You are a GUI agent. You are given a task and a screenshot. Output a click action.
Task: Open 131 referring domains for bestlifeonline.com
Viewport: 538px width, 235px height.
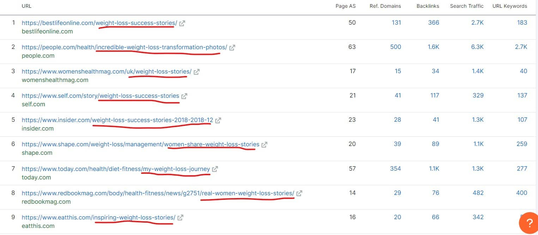[396, 23]
